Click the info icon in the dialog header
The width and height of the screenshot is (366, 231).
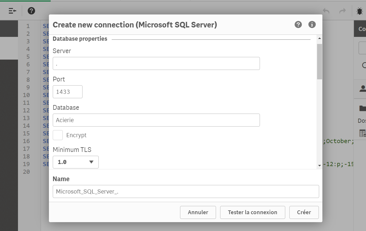tap(312, 25)
